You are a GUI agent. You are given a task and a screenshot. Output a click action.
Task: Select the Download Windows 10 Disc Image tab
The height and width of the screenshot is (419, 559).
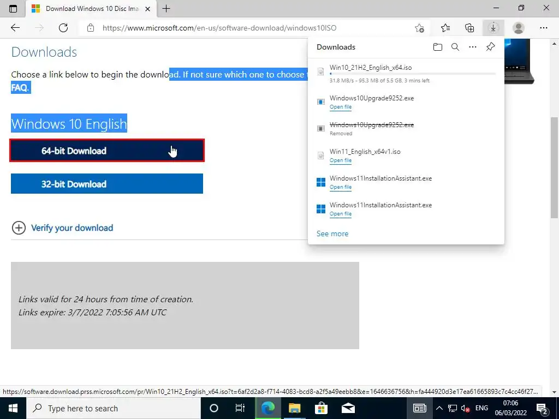pyautogui.click(x=91, y=9)
